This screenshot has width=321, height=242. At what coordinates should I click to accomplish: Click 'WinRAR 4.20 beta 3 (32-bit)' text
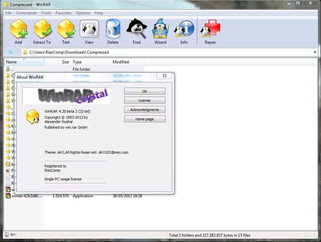pos(67,111)
